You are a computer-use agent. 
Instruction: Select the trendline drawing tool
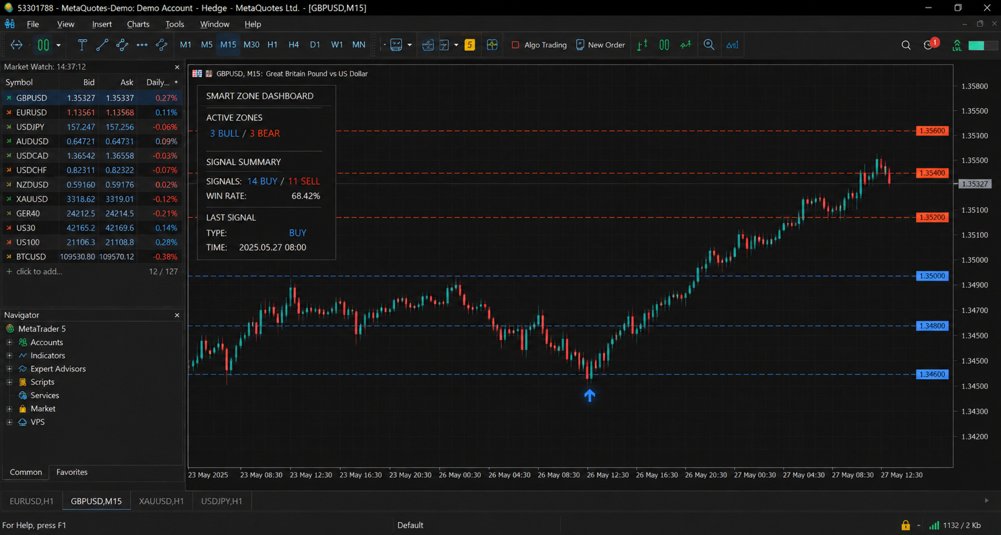102,45
